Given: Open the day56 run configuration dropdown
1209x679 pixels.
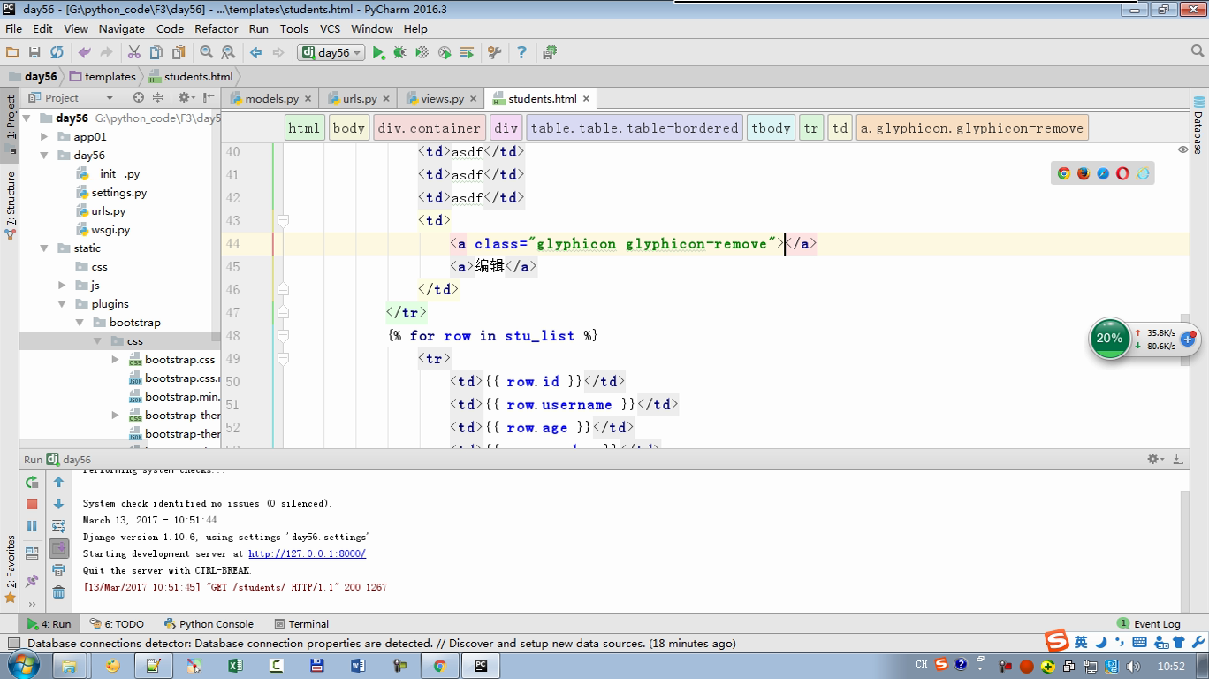Looking at the screenshot, I should [332, 53].
